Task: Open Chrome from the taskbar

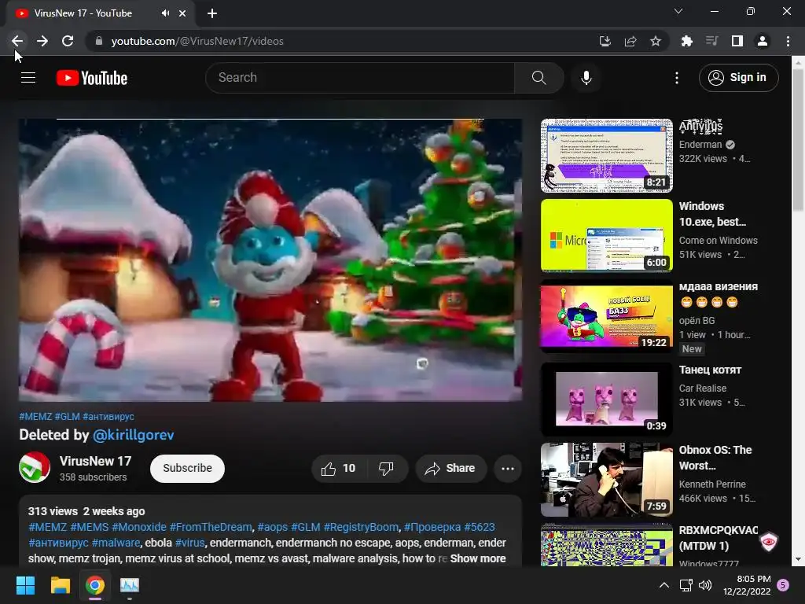Action: pos(95,585)
